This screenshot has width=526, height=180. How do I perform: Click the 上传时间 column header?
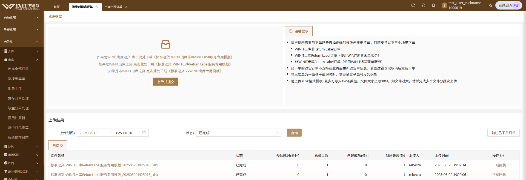click(x=442, y=156)
